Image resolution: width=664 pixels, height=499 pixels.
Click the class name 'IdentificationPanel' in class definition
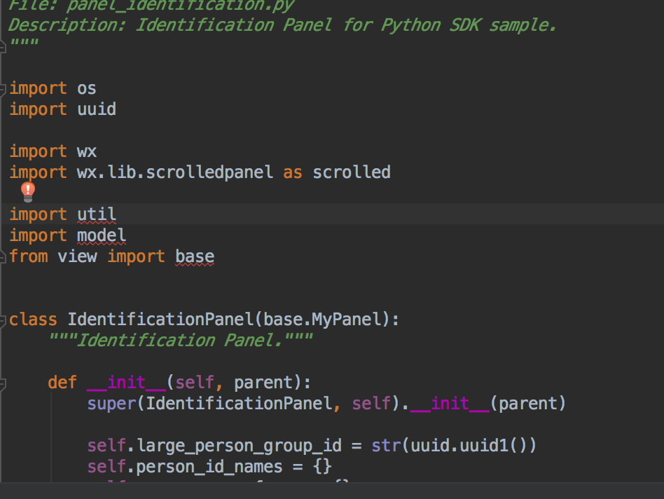point(160,320)
